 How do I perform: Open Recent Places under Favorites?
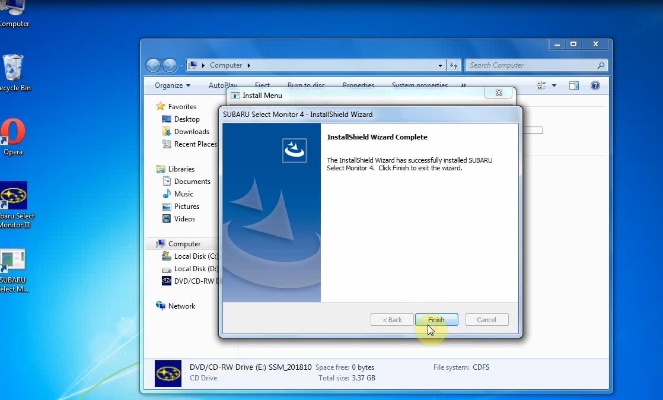click(x=195, y=144)
